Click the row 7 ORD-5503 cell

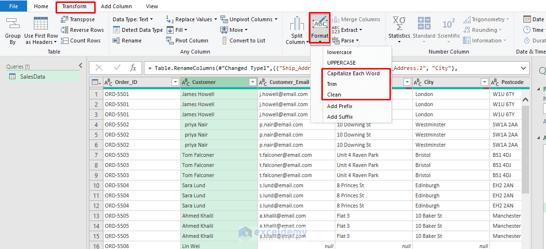pyautogui.click(x=142, y=155)
